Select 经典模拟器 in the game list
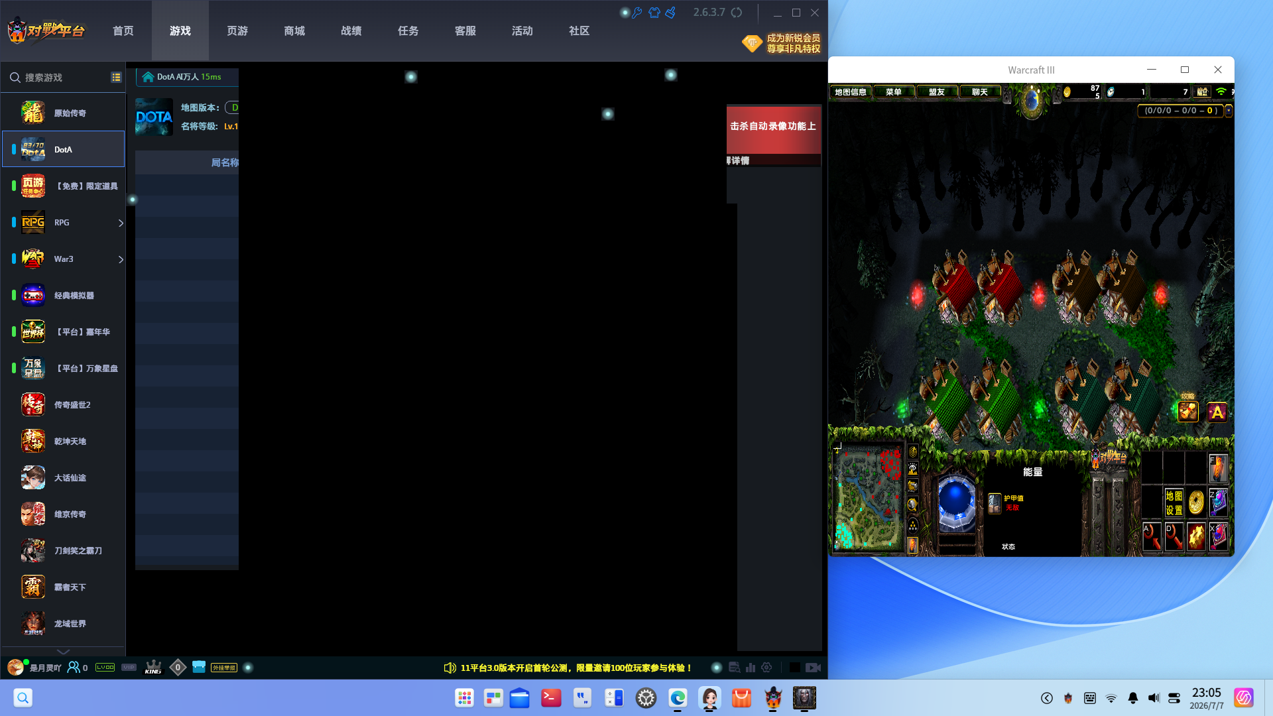The image size is (1273, 716). click(63, 295)
